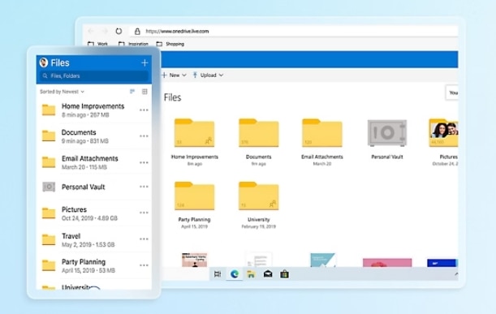Click the Task View icon on taskbar
496x314 pixels.
218,274
